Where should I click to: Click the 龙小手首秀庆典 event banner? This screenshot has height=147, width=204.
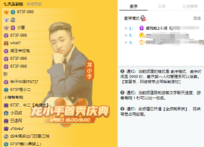point(70,113)
